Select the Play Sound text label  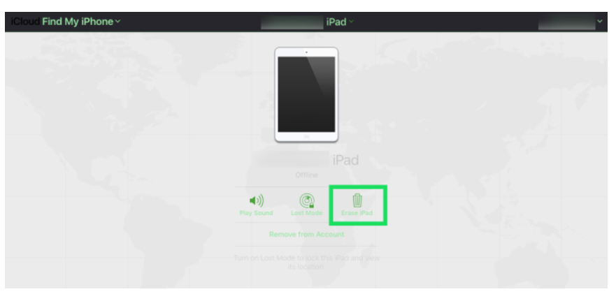click(256, 213)
